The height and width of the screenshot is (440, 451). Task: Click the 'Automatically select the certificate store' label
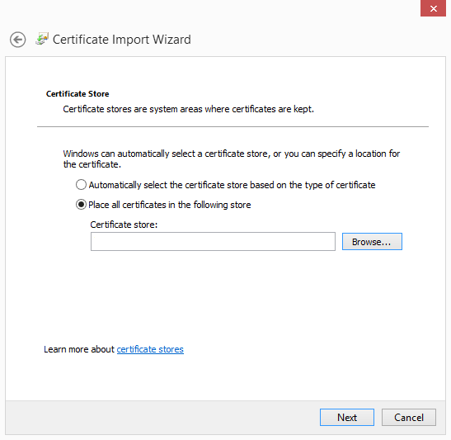point(232,185)
